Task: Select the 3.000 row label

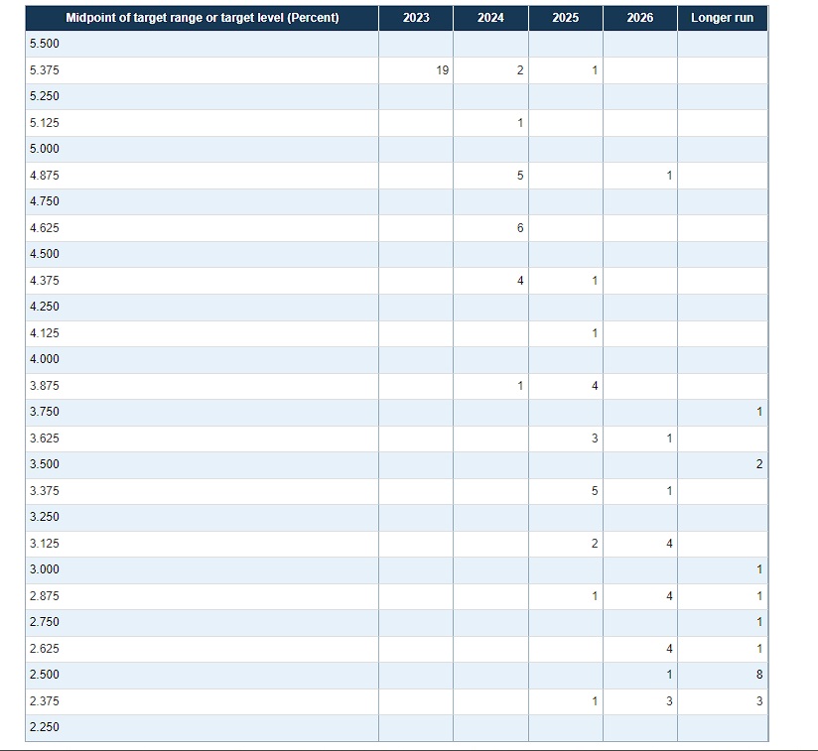Action: [45, 569]
